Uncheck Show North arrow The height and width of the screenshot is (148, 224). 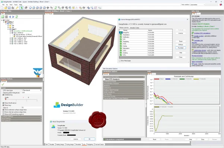click(3, 103)
